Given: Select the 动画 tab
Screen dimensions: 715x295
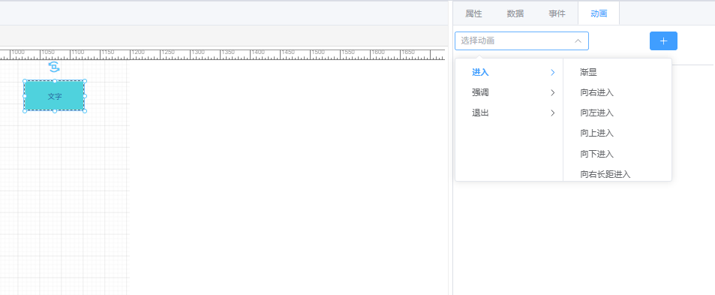Looking at the screenshot, I should tap(599, 14).
